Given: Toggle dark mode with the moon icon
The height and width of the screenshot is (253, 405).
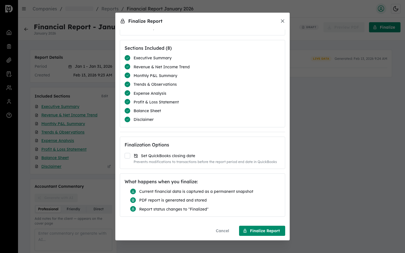Looking at the screenshot, I should pos(396,9).
